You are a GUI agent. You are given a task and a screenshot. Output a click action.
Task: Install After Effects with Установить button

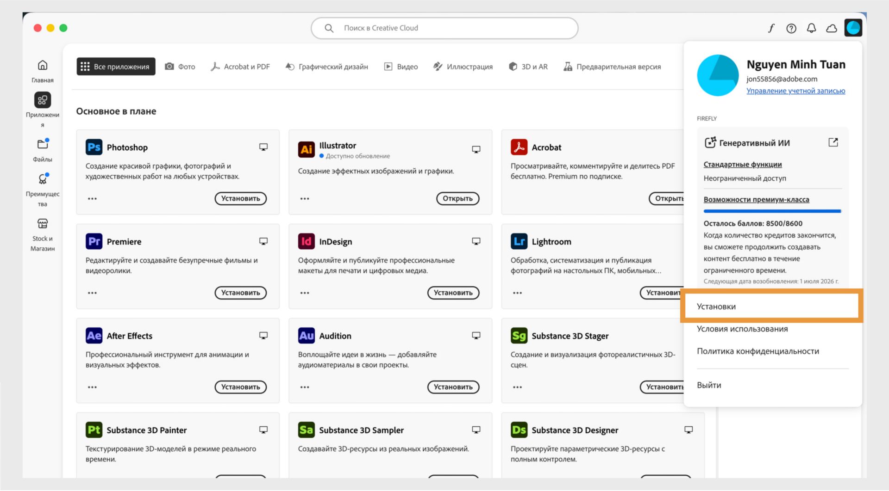click(x=240, y=387)
